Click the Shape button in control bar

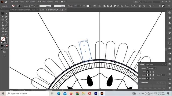point(127,6)
